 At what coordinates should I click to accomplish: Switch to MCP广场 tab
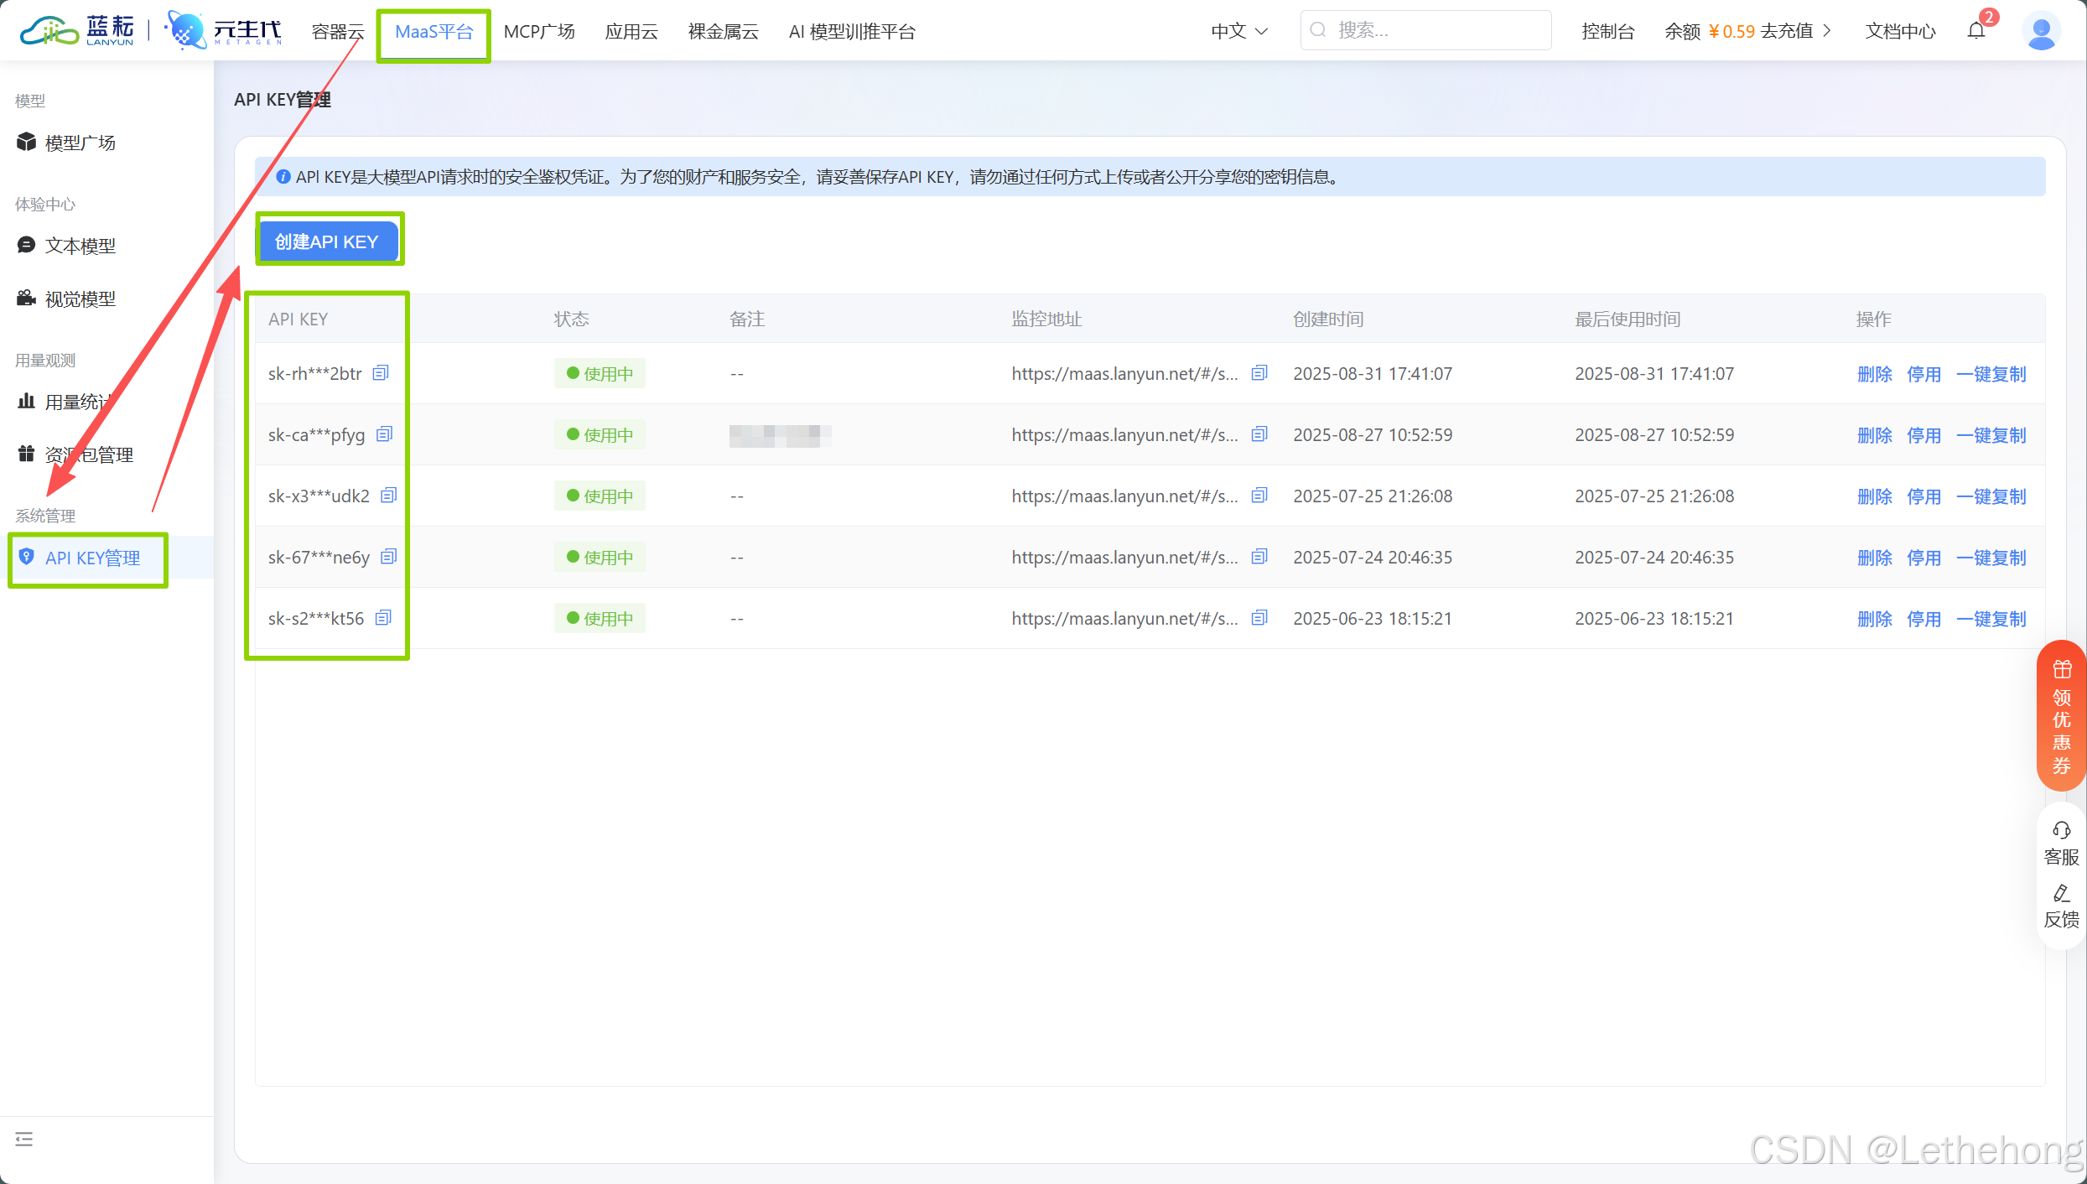click(x=539, y=31)
